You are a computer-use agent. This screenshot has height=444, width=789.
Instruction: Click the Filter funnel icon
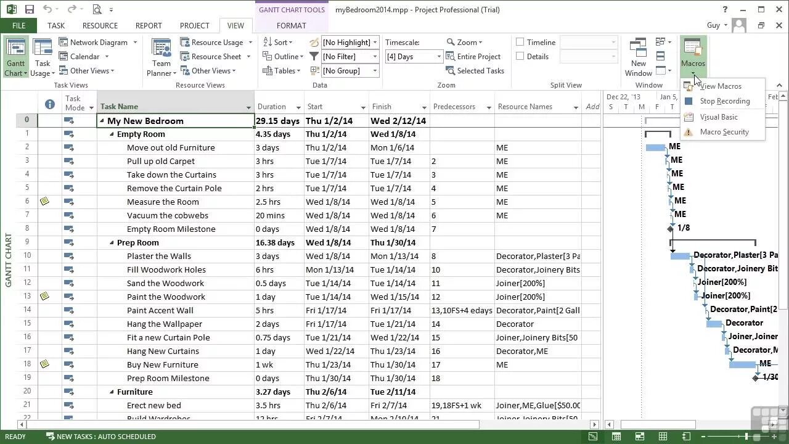coord(314,56)
